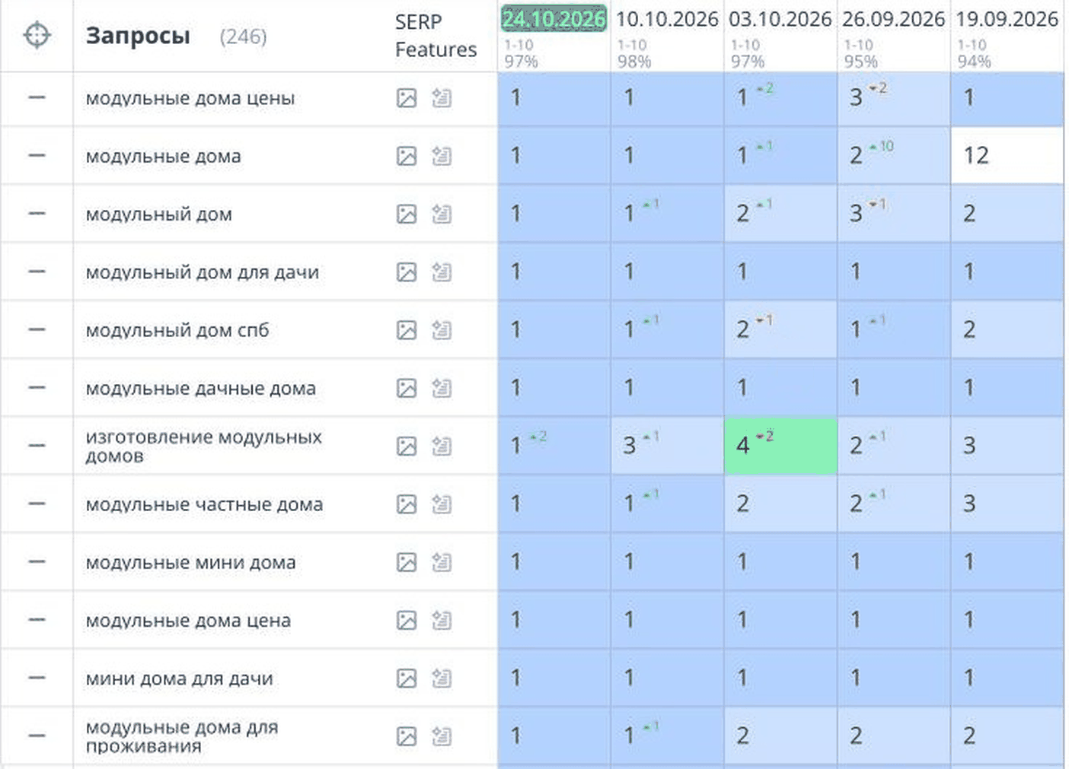1069x769 pixels.
Task: Click image icon for 'изготовление модульных домов'
Action: [407, 446]
